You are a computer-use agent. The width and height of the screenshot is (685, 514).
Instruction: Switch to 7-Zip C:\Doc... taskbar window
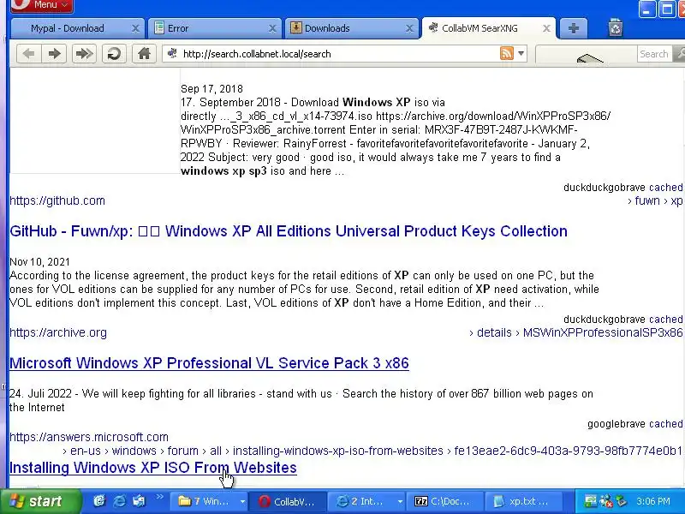pyautogui.click(x=444, y=501)
